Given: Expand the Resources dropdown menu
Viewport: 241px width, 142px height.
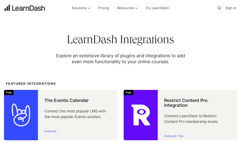Looking at the screenshot, I should click(127, 8).
